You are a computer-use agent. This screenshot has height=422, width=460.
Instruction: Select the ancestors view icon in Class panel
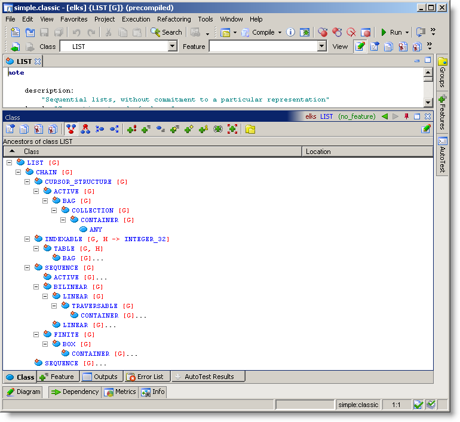(x=72, y=129)
